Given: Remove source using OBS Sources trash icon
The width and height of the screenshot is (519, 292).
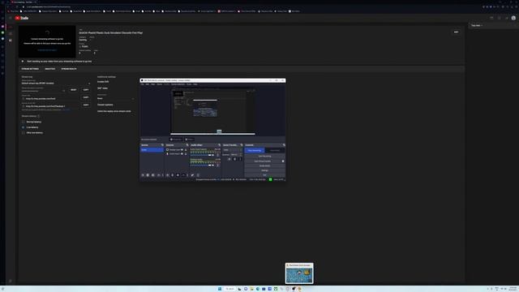Looking at the screenshot, I should [173, 175].
